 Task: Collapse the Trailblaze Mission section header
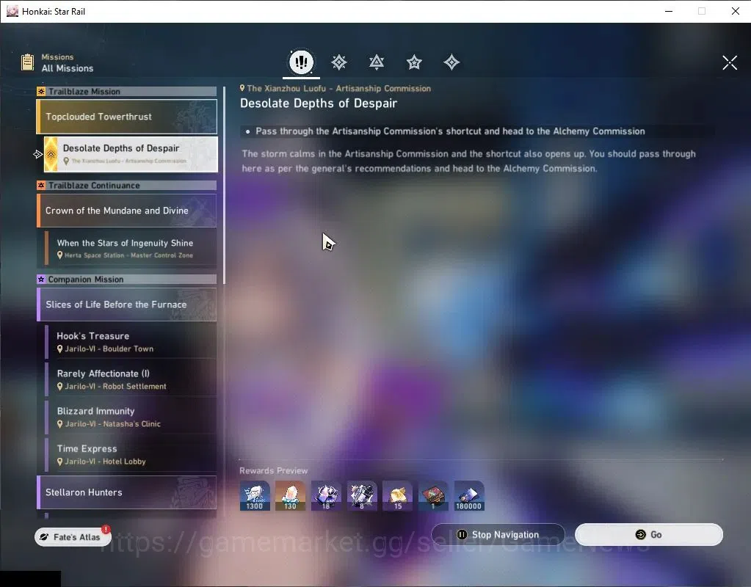pos(126,92)
